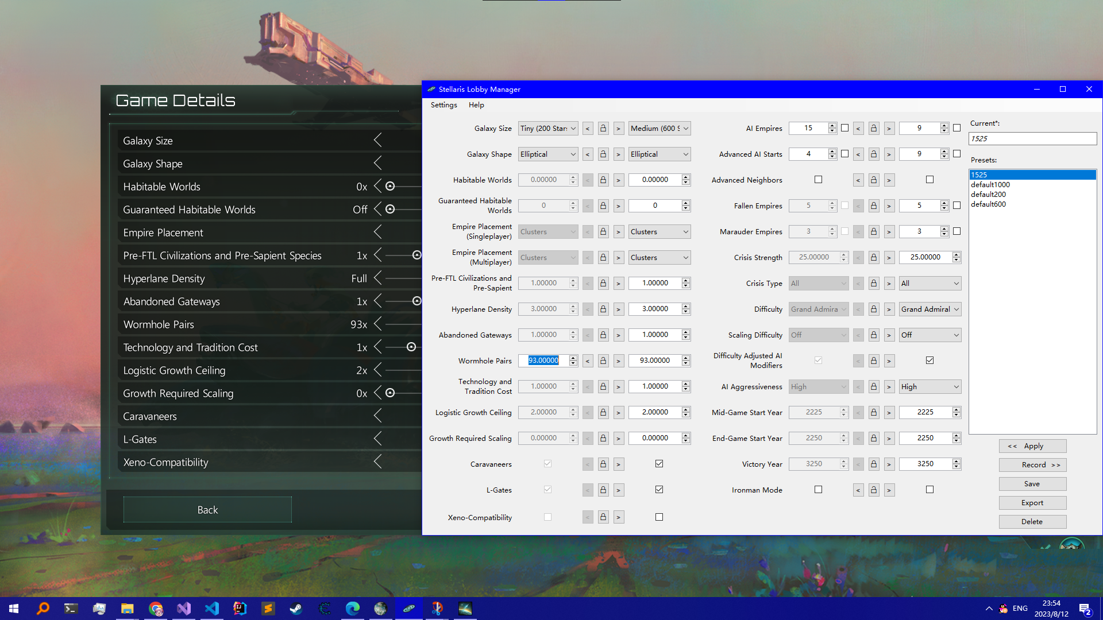Screen dimensions: 1103x620
Task: Toggle the Advanced Neighbors checkbox
Action: 818,180
